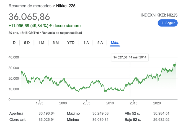The image size is (191, 126).
Task: Click the green upward arrow icon
Action: (x=51, y=26)
